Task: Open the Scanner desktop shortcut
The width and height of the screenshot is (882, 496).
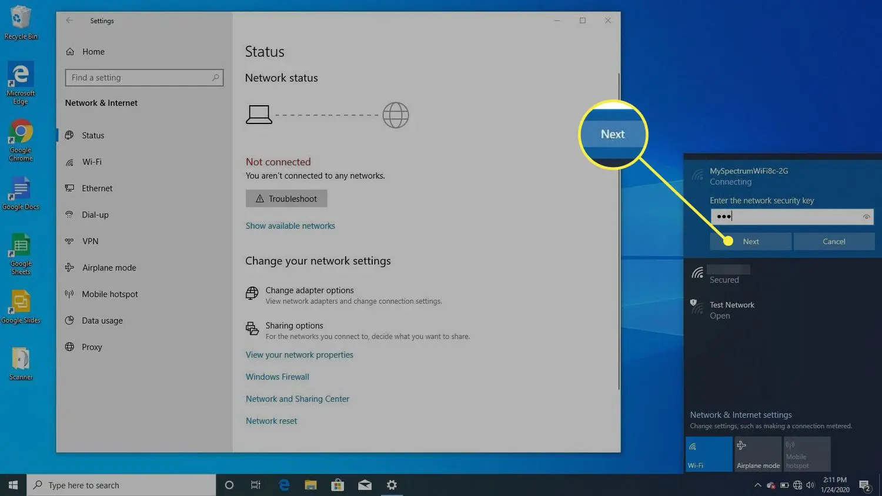Action: [21, 363]
